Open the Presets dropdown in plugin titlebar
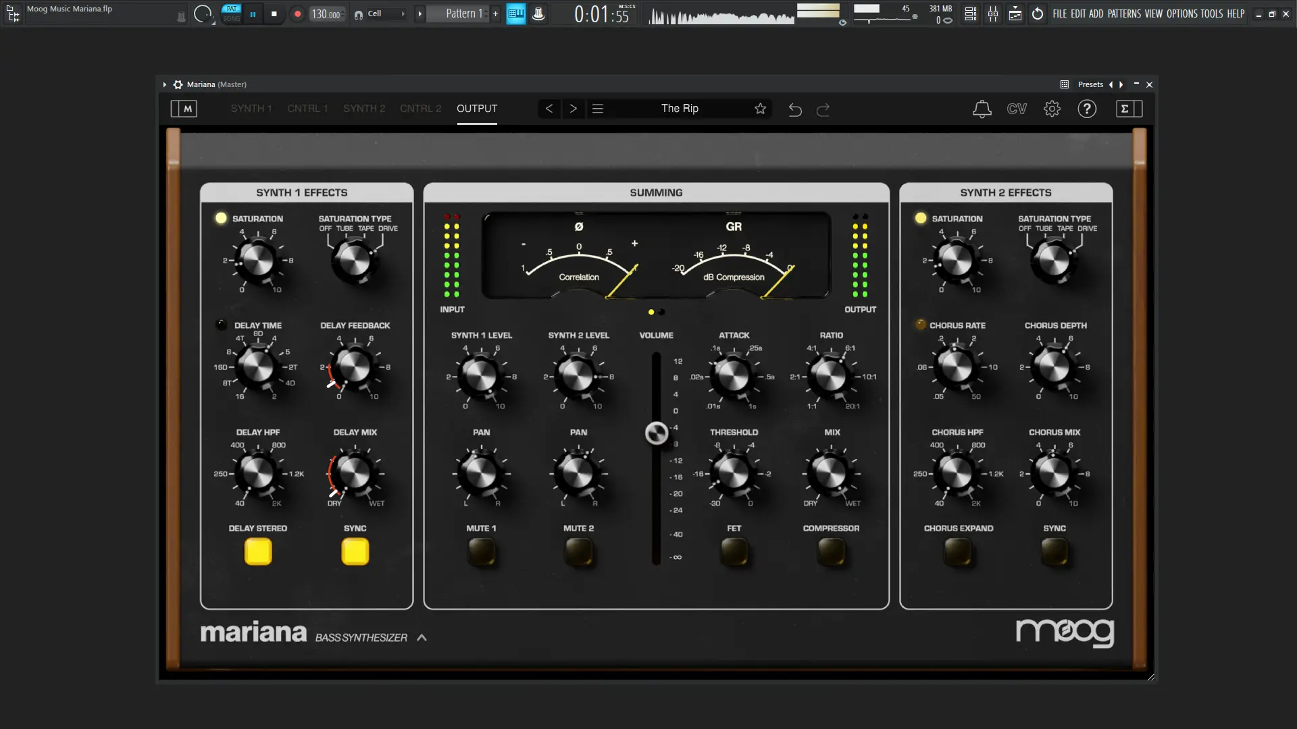The width and height of the screenshot is (1297, 729). pyautogui.click(x=1090, y=84)
